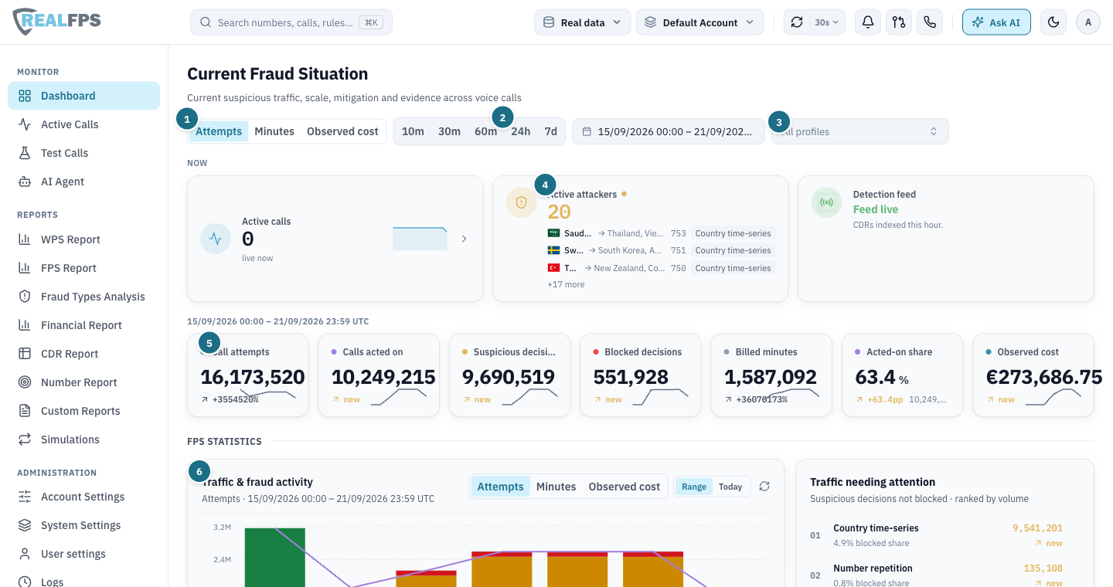This screenshot has width=1113, height=587.
Task: Focus the search numbers, calls, rules field
Action: coord(291,22)
